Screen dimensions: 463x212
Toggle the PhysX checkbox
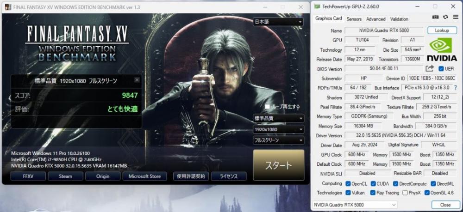pyautogui.click(x=405, y=193)
